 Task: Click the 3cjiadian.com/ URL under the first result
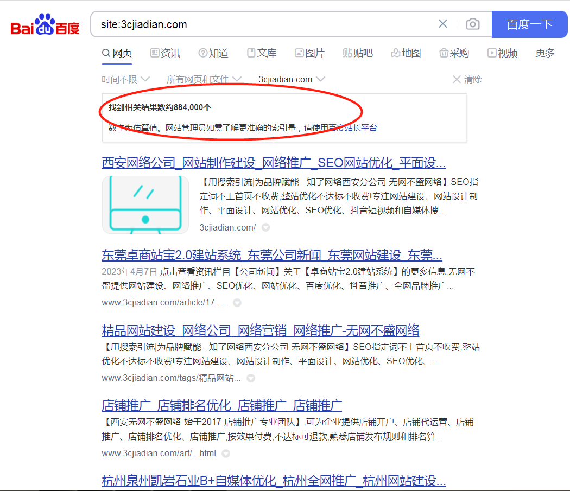(227, 227)
